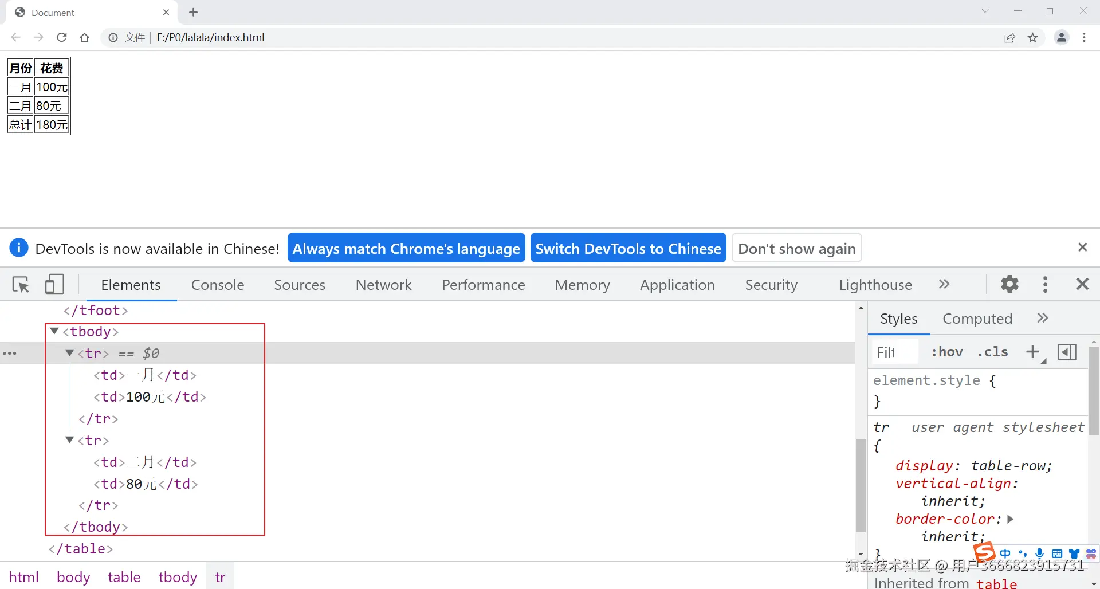Toggle the computed styles sidebar pane icon
Image resolution: width=1100 pixels, height=589 pixels.
coord(1067,352)
